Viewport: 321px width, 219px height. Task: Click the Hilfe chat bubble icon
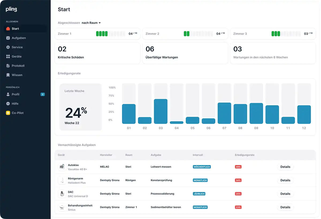pyautogui.click(x=8, y=104)
